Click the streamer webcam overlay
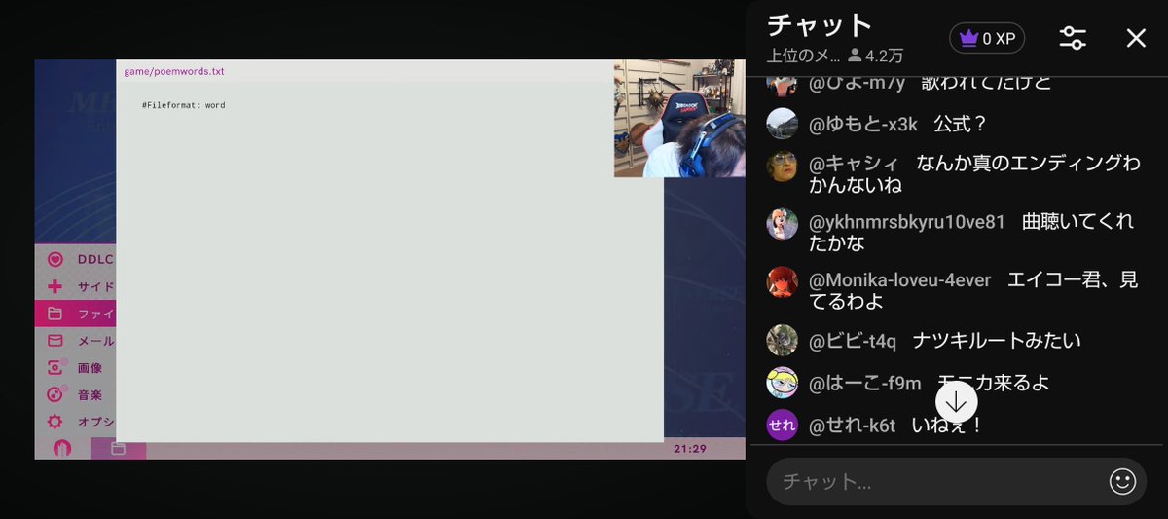1168x519 pixels. [679, 119]
